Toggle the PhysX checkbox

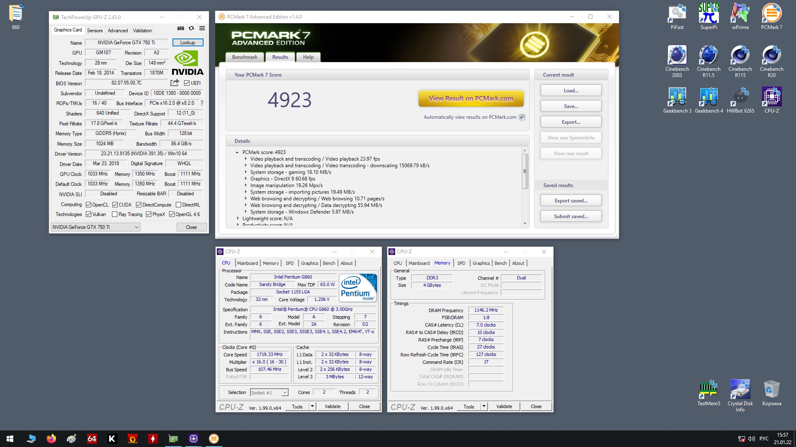coord(148,214)
